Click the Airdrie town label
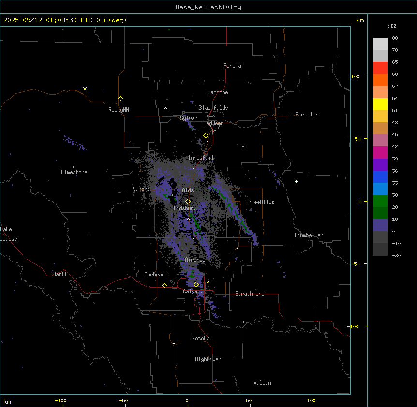 click(195, 260)
